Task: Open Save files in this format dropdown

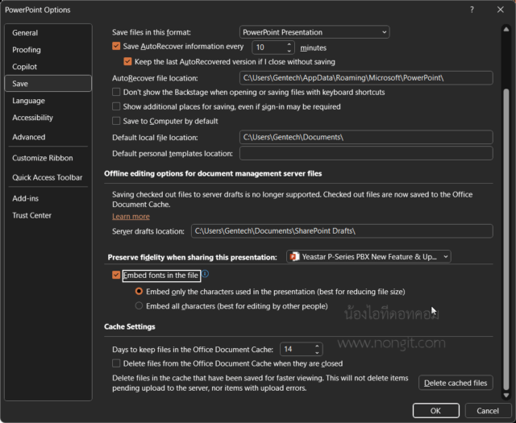Action: [314, 32]
